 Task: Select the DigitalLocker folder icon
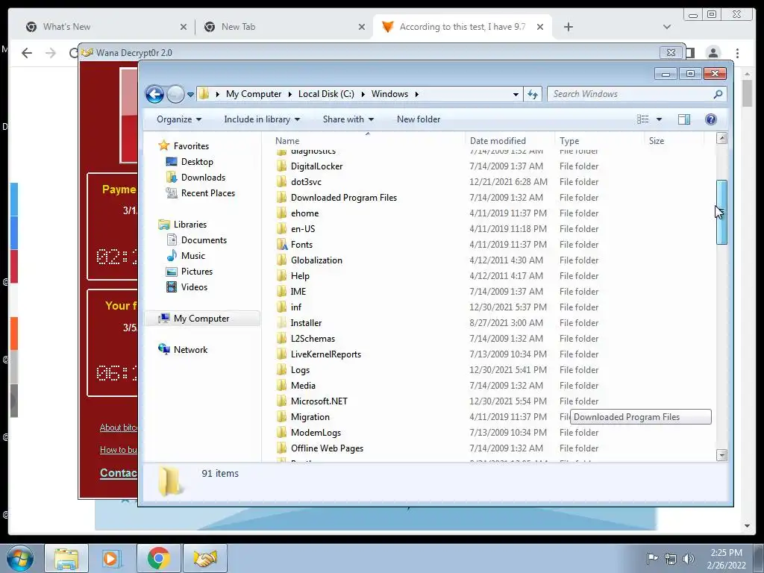[281, 166]
